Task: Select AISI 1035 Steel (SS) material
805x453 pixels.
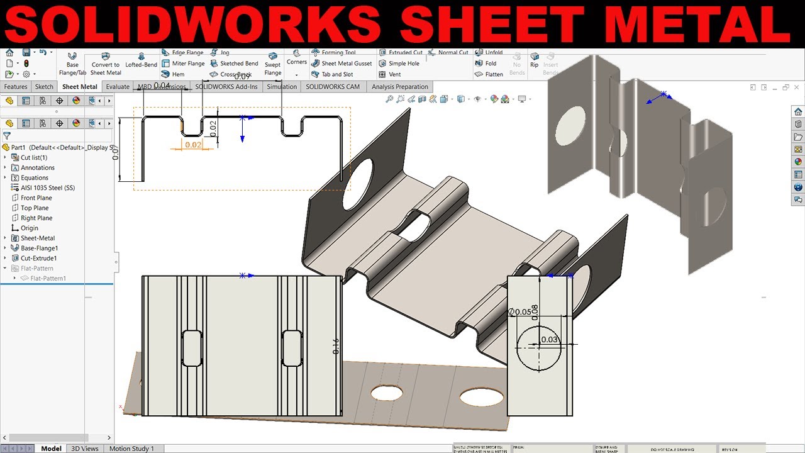Action: pos(43,187)
